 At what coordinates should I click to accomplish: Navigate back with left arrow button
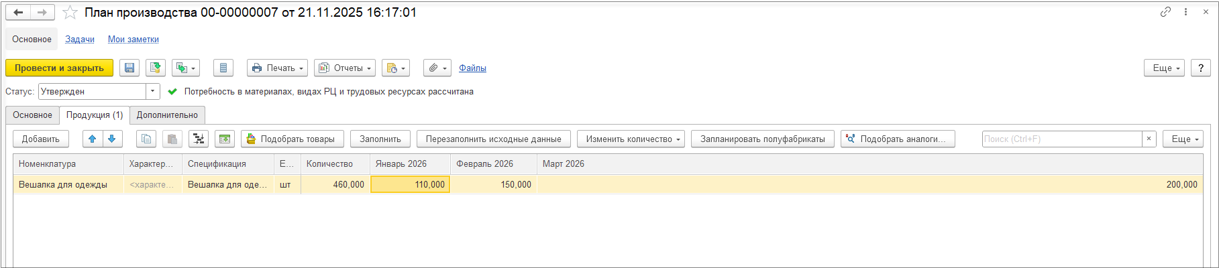tap(18, 13)
